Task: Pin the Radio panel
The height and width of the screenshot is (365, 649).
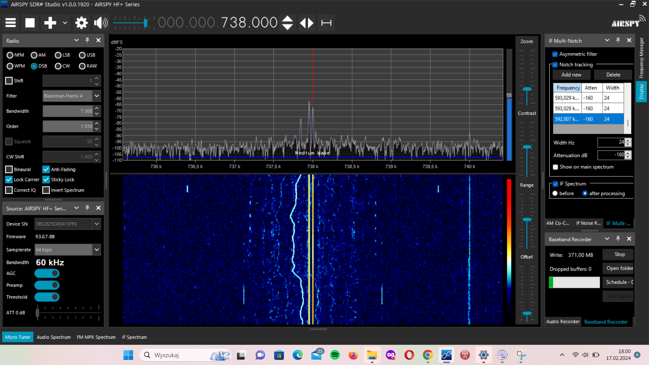Action: pos(87,40)
